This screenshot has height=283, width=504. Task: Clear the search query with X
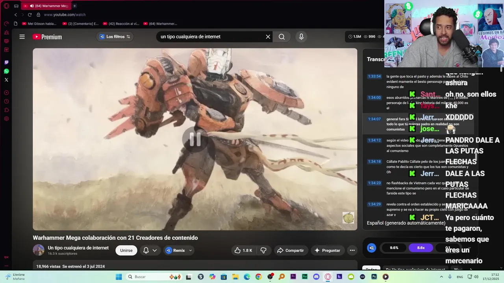click(268, 37)
